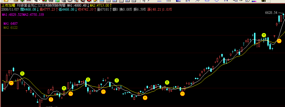This screenshot has height=107, width=285.
Task: Click the low price 低4468.08
Action: coord(67,10)
